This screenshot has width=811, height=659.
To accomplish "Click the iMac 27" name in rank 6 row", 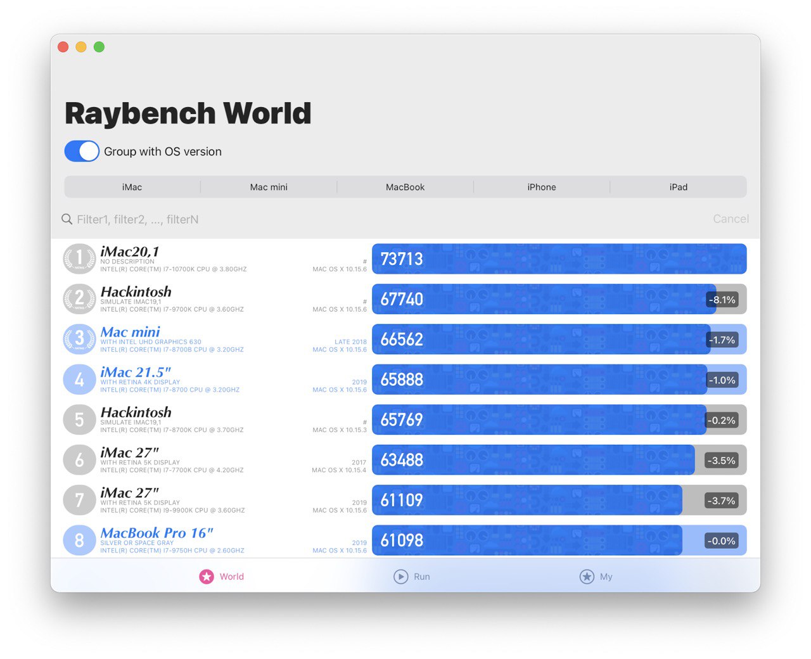I will tap(129, 452).
